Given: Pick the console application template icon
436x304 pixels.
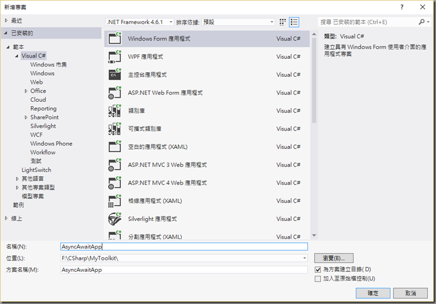Looking at the screenshot, I should click(x=115, y=75).
